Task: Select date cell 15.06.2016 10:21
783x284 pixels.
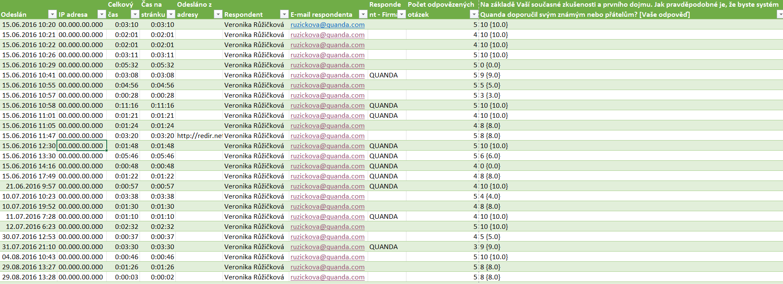Action: 28,35
